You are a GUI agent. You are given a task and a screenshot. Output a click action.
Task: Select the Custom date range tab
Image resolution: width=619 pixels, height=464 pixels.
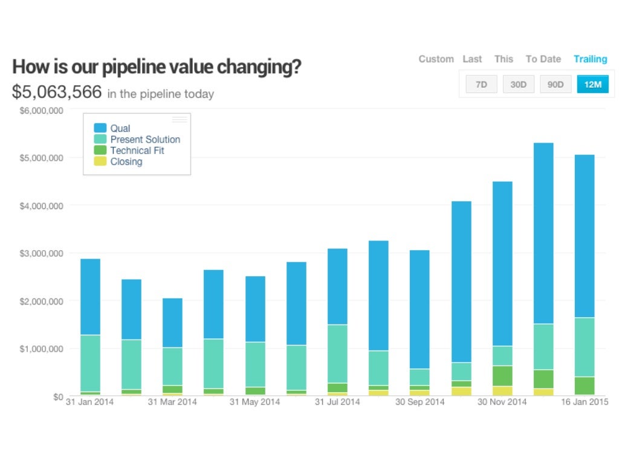pos(436,59)
